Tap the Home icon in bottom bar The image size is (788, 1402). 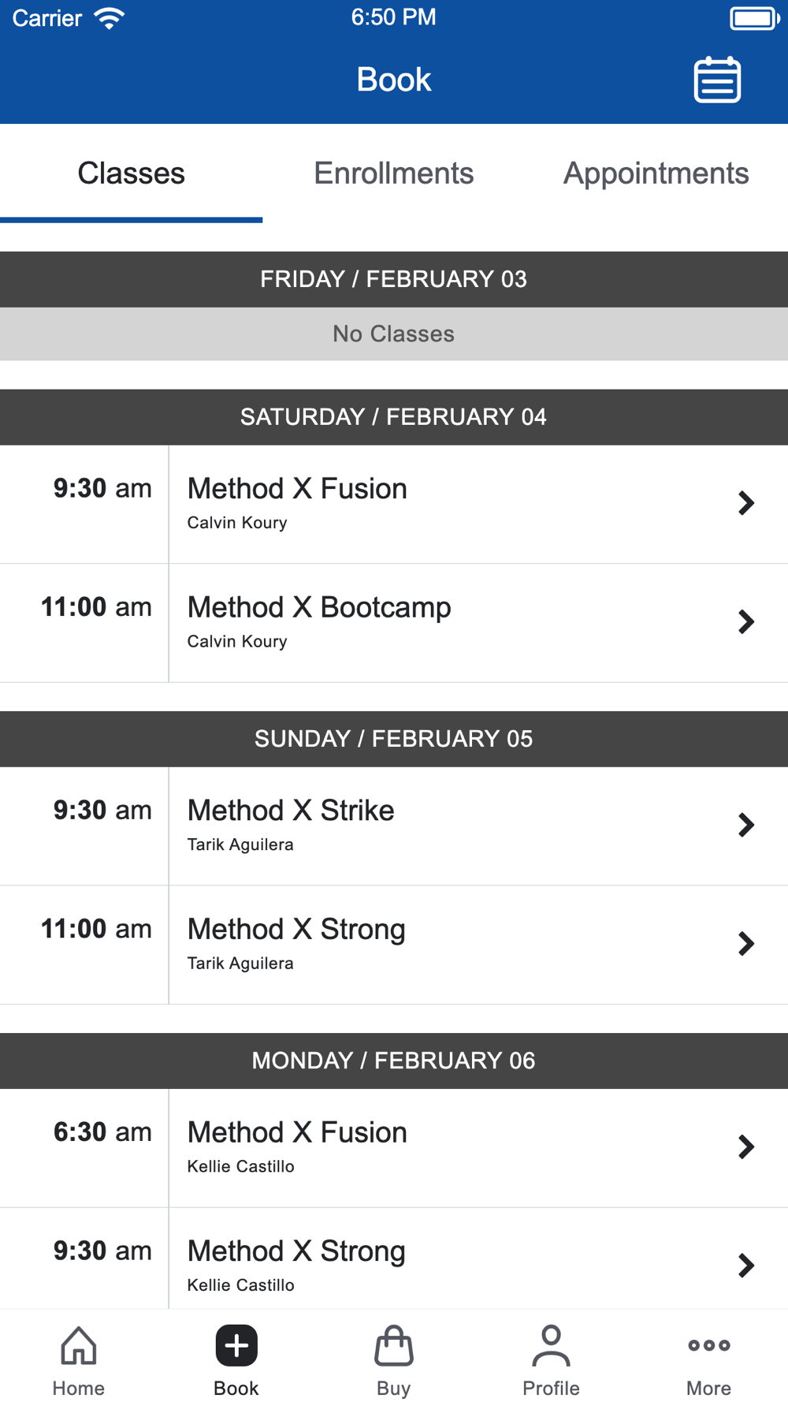coord(79,1345)
